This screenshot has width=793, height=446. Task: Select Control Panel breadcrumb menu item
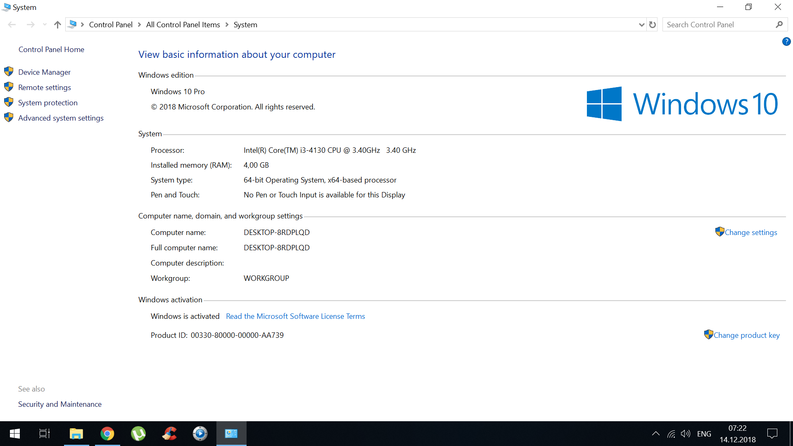[112, 24]
